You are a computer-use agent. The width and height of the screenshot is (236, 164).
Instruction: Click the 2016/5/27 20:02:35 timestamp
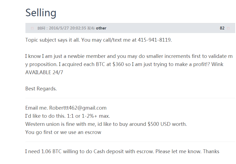(67, 28)
